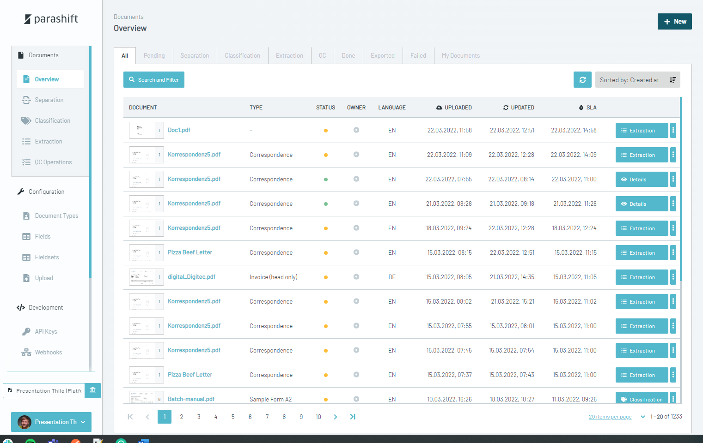Switch to the My Documents tab
Viewport: 703px width, 443px height.
point(461,56)
